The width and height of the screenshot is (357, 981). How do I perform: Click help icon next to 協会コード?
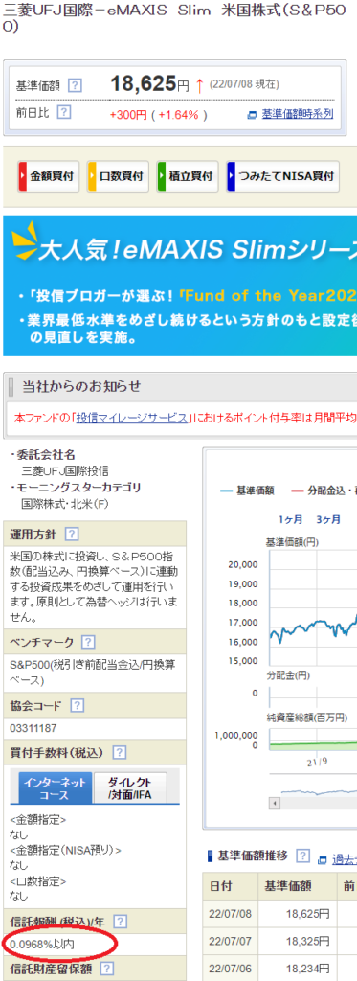(77, 706)
